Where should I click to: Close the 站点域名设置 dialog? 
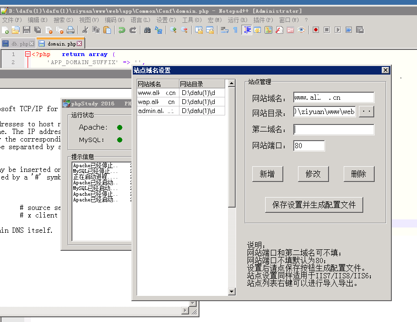pyautogui.click(x=386, y=70)
